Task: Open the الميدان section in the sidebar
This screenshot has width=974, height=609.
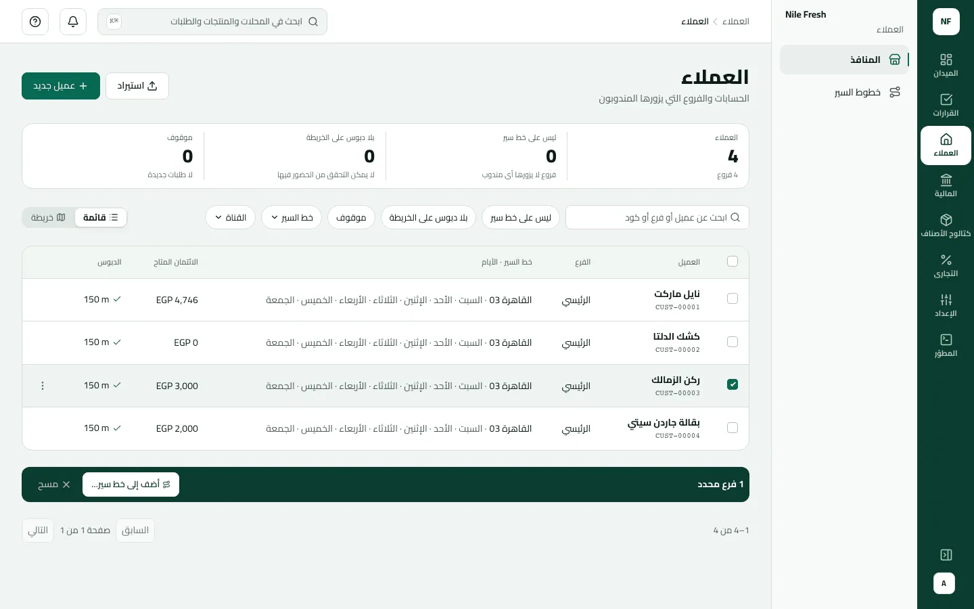Action: tap(946, 65)
